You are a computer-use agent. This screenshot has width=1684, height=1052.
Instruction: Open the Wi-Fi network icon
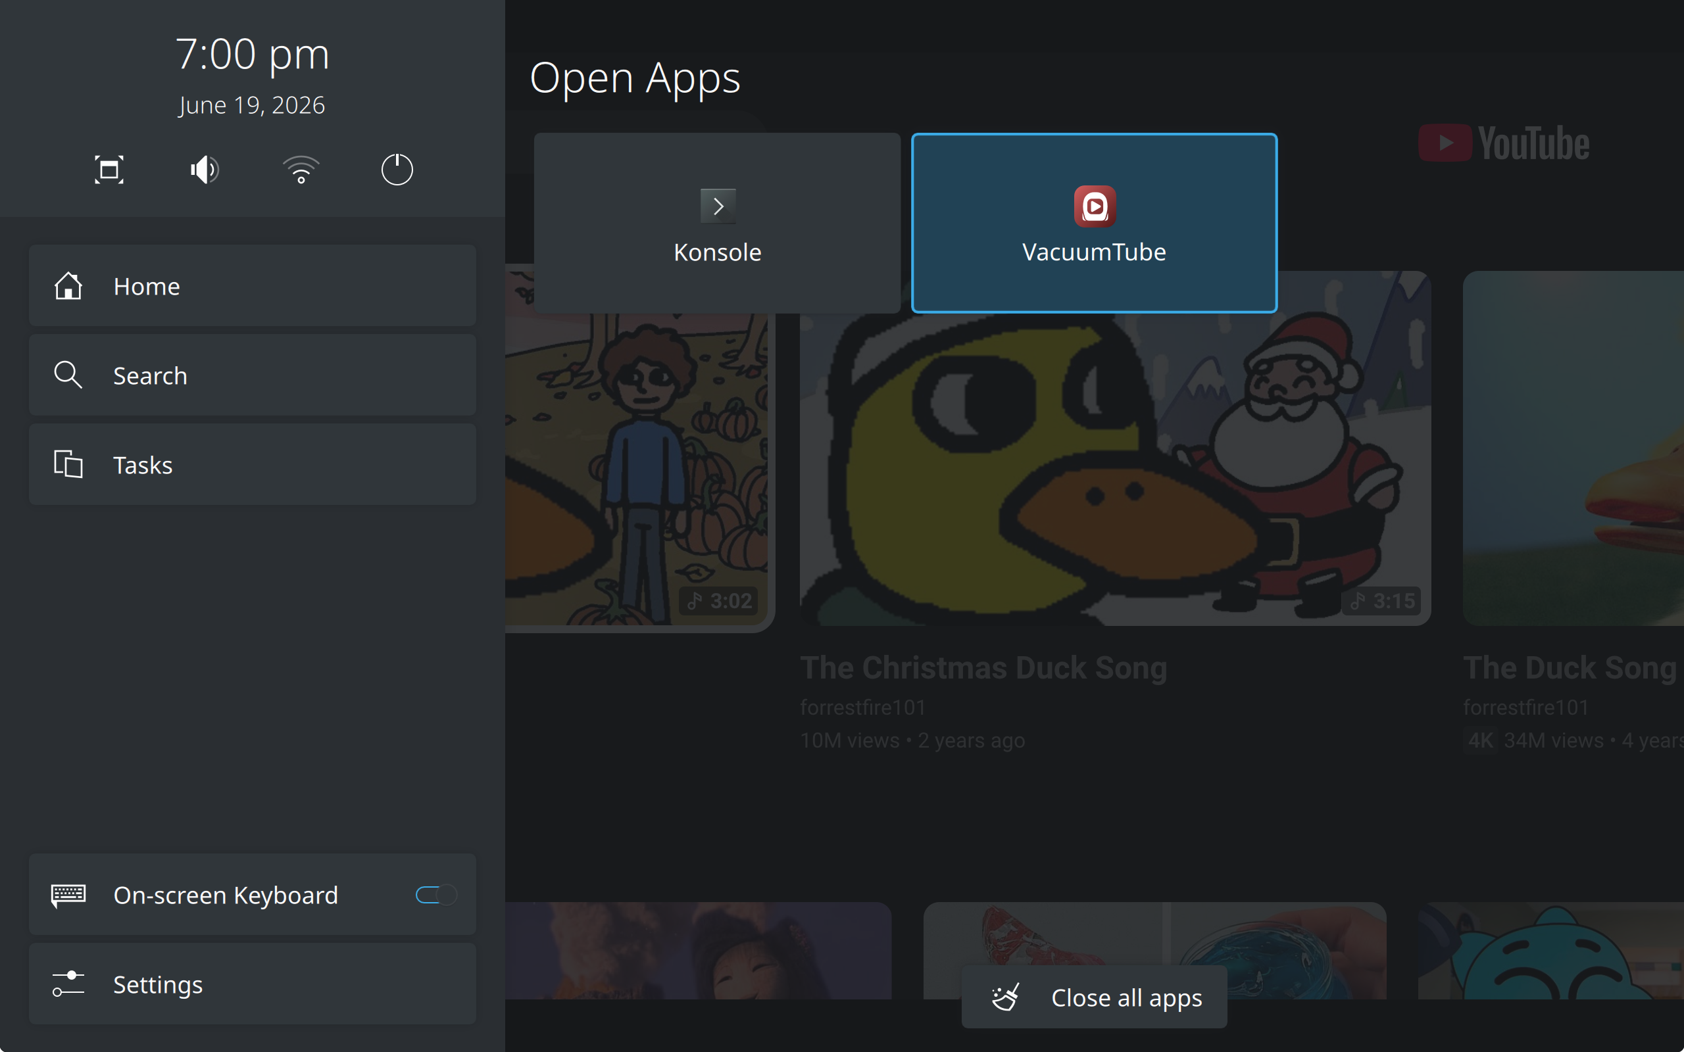301,170
